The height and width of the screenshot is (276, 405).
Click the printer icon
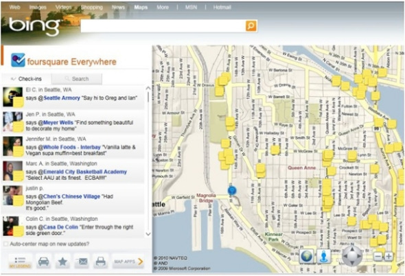pos(100,262)
